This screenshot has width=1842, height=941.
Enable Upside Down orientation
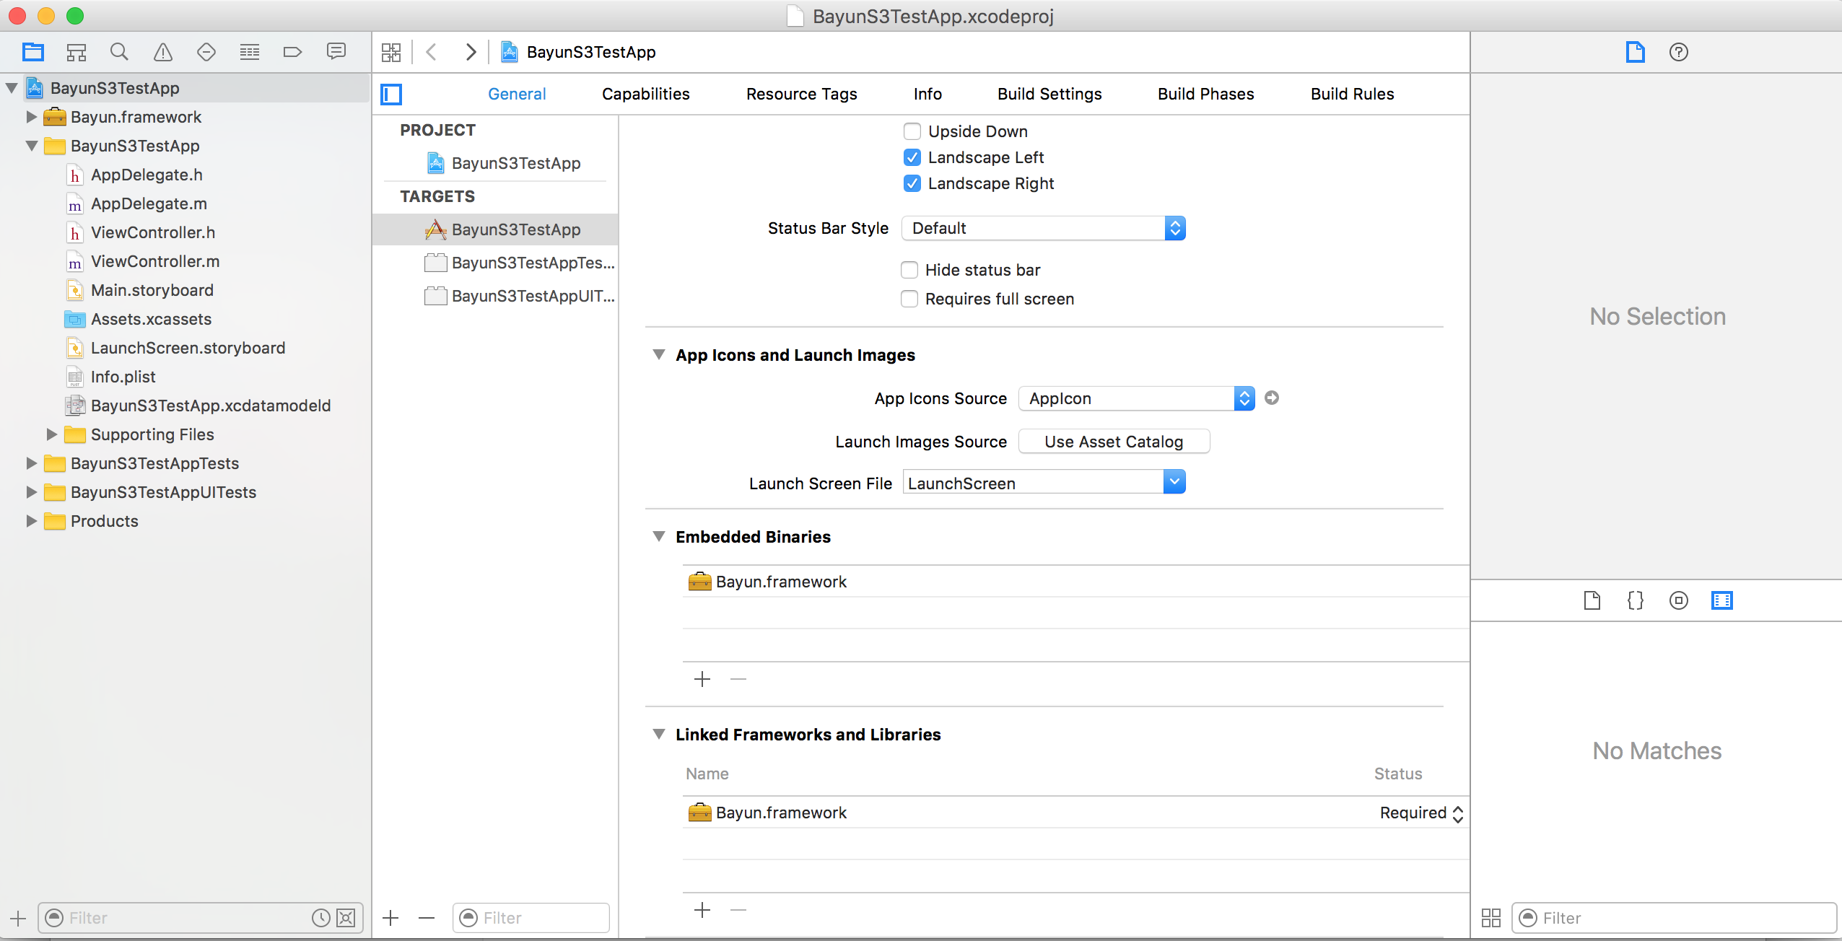click(x=912, y=131)
